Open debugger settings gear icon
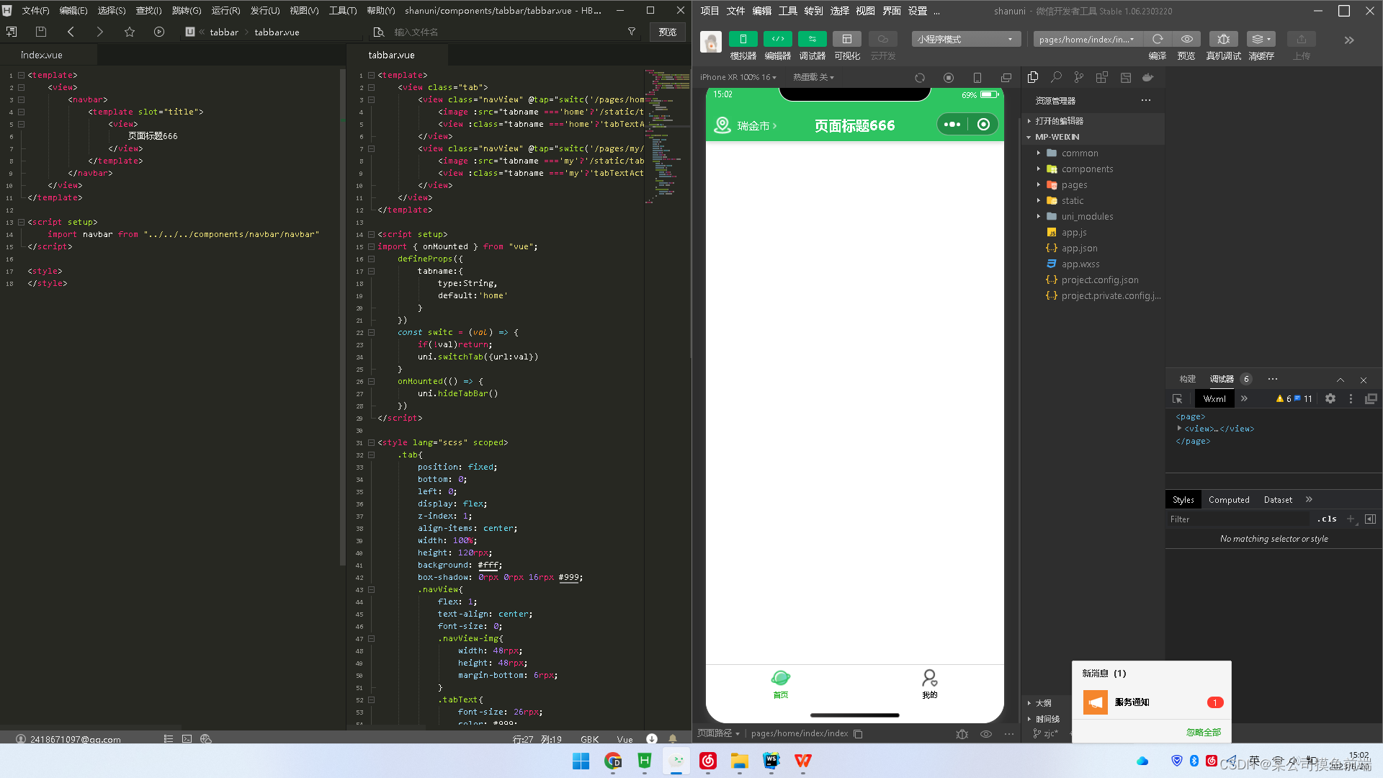Viewport: 1383px width, 778px height. (1330, 398)
